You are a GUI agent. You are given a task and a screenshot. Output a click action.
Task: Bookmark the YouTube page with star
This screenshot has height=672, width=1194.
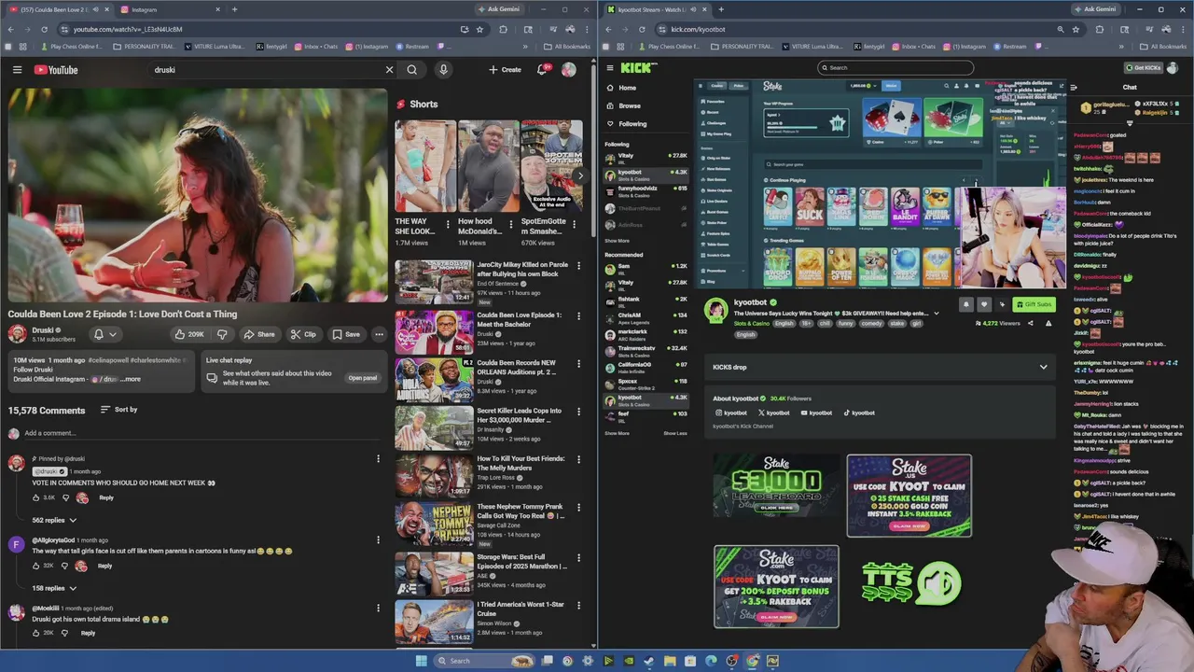pyautogui.click(x=479, y=29)
